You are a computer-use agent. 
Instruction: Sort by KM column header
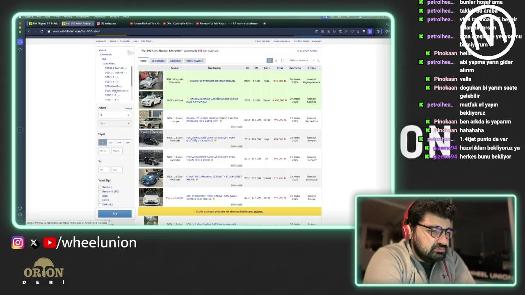pos(256,68)
